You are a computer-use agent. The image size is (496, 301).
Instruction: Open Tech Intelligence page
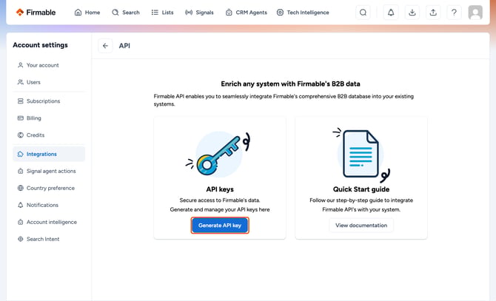[x=303, y=13]
